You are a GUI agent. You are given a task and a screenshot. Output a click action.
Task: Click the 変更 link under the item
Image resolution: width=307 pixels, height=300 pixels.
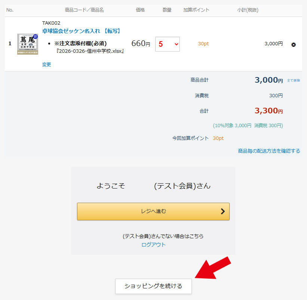46,64
